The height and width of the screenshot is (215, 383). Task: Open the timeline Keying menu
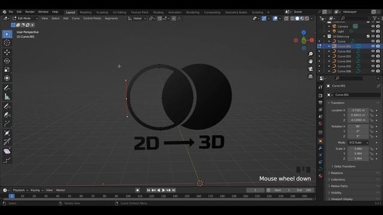click(x=37, y=190)
